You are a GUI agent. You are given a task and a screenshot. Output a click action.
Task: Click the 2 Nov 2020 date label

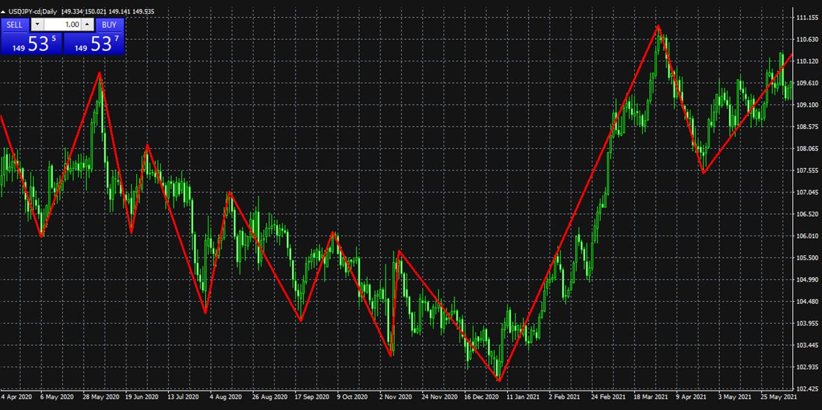(x=395, y=396)
